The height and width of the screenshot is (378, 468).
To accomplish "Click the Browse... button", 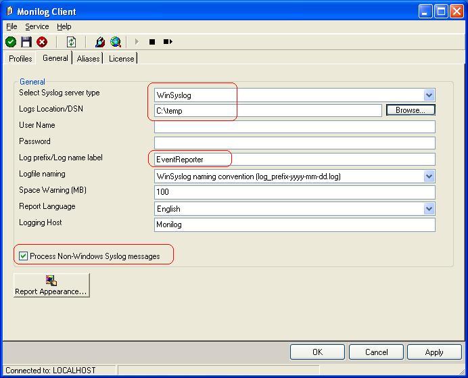I will (411, 110).
